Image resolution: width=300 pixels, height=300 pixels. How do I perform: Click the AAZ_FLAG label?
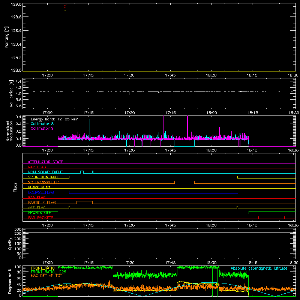click(x=37, y=207)
